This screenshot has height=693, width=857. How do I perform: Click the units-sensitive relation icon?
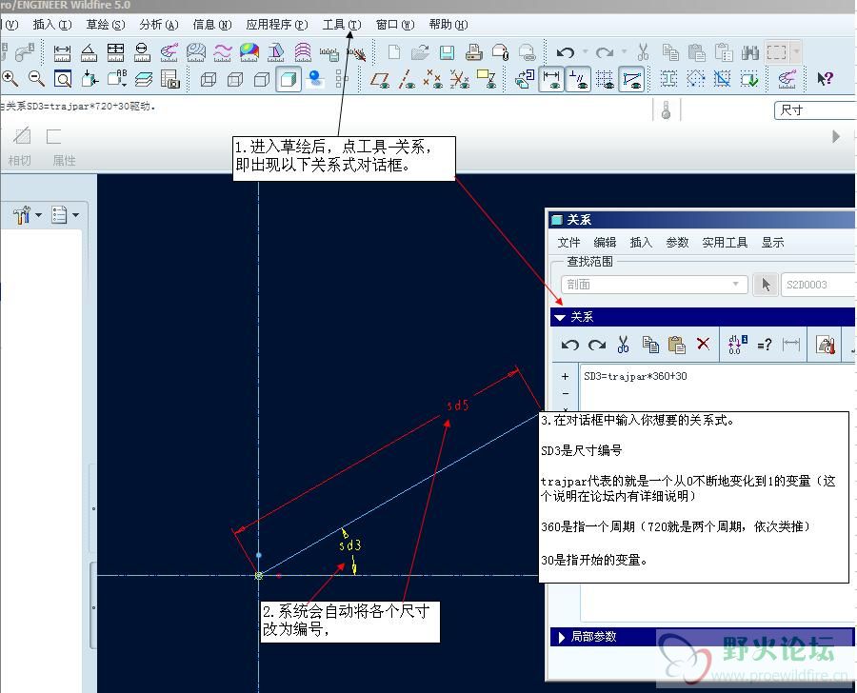pyautogui.click(x=826, y=345)
